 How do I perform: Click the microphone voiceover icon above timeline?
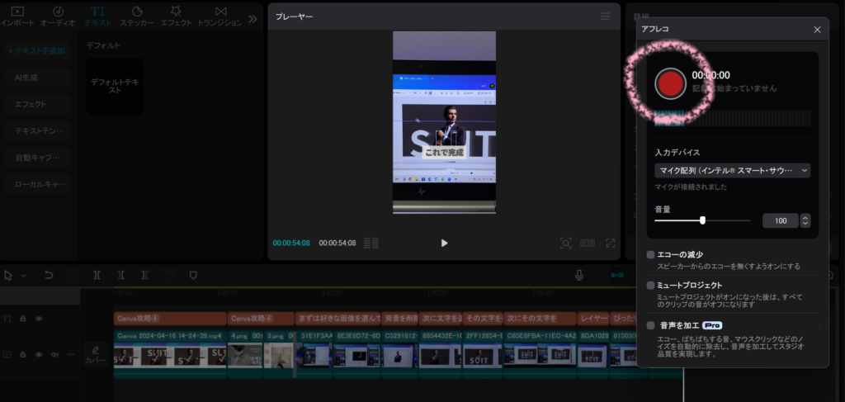coord(578,276)
